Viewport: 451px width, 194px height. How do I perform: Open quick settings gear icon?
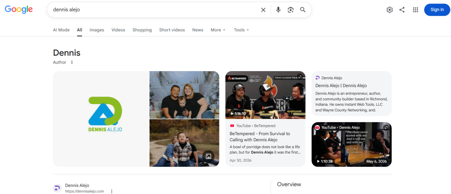point(389,10)
